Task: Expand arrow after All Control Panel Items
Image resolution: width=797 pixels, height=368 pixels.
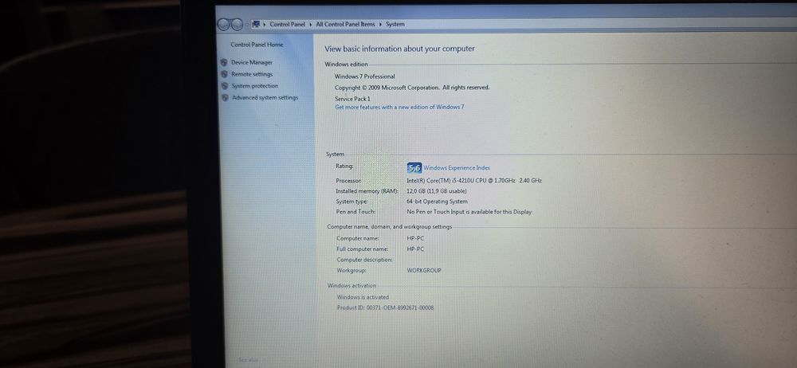Action: point(380,25)
